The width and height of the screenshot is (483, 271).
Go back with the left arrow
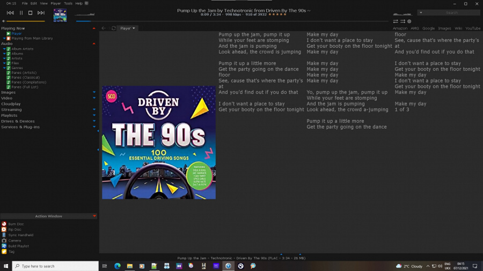point(104,28)
